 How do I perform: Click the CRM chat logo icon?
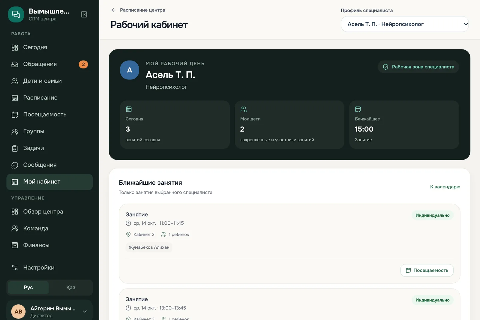click(x=16, y=14)
